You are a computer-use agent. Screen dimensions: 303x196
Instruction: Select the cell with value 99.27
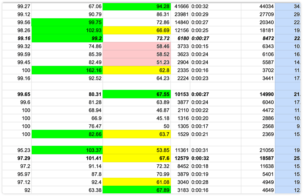pyautogui.click(x=15, y=6)
